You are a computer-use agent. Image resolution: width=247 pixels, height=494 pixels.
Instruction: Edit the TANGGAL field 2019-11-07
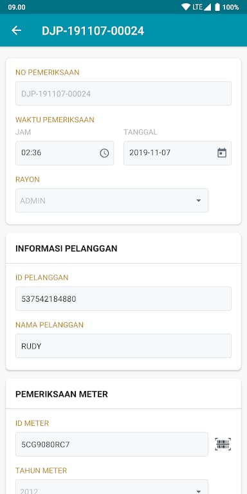point(178,153)
